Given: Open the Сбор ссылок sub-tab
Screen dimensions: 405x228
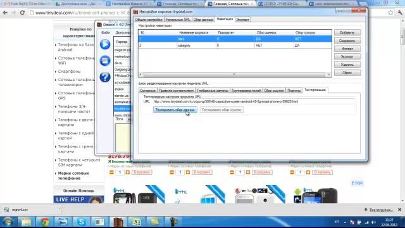Looking at the screenshot, I should 274,91.
